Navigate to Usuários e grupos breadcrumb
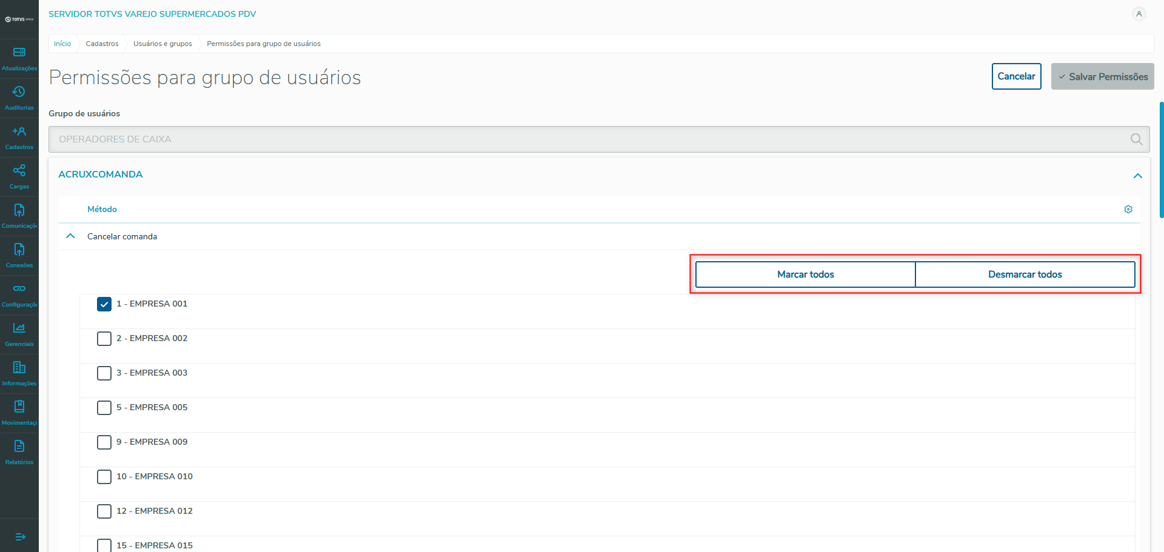The image size is (1164, 552). click(x=162, y=44)
